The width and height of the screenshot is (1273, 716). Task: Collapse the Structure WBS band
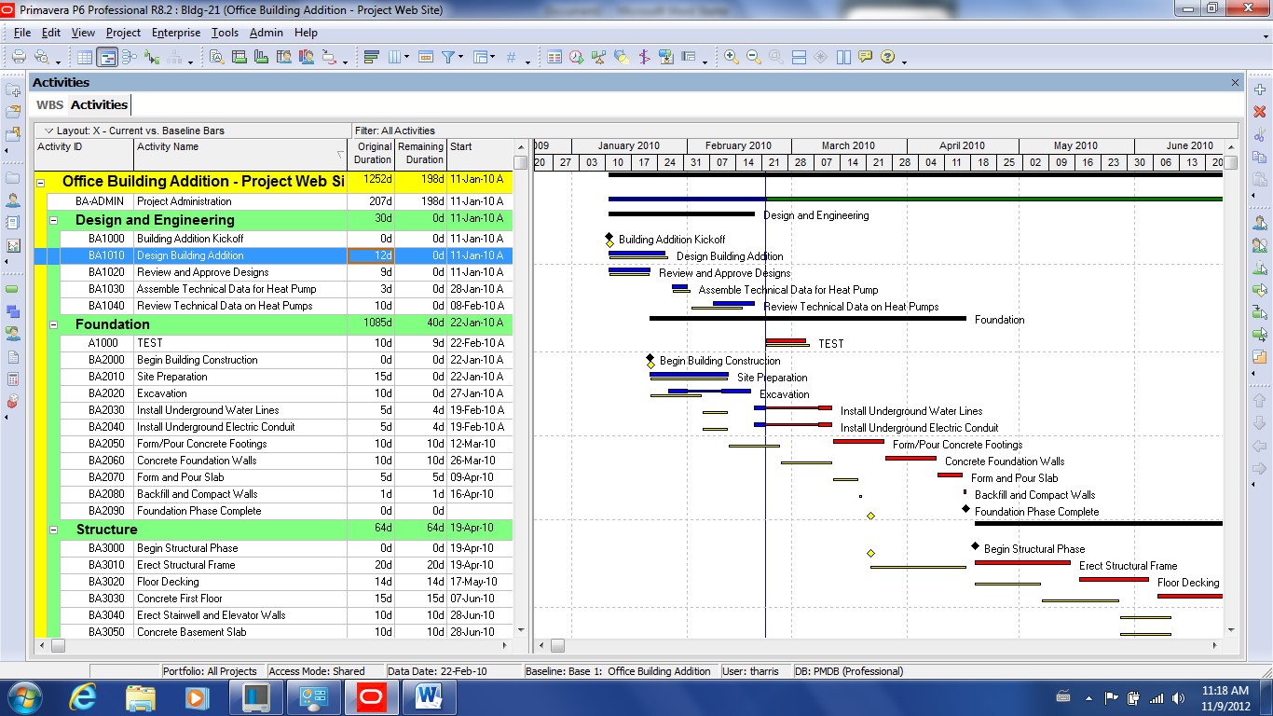pos(54,530)
